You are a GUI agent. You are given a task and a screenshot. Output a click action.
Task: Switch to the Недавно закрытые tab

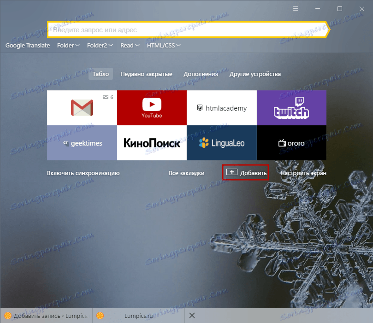[x=146, y=74]
